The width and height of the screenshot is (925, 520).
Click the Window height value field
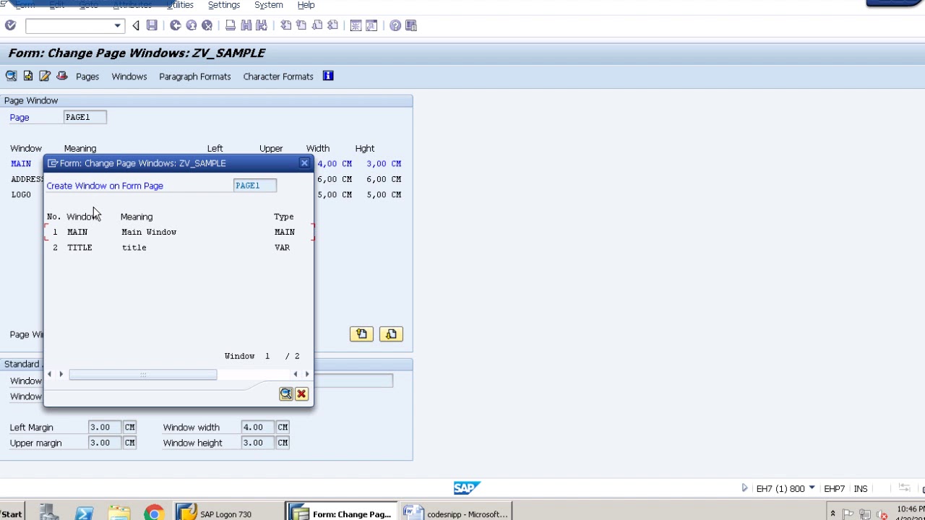coord(258,443)
